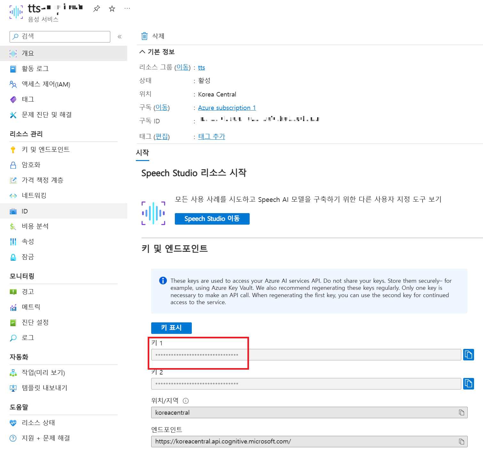Click 이동 link next to 구독

pos(161,107)
